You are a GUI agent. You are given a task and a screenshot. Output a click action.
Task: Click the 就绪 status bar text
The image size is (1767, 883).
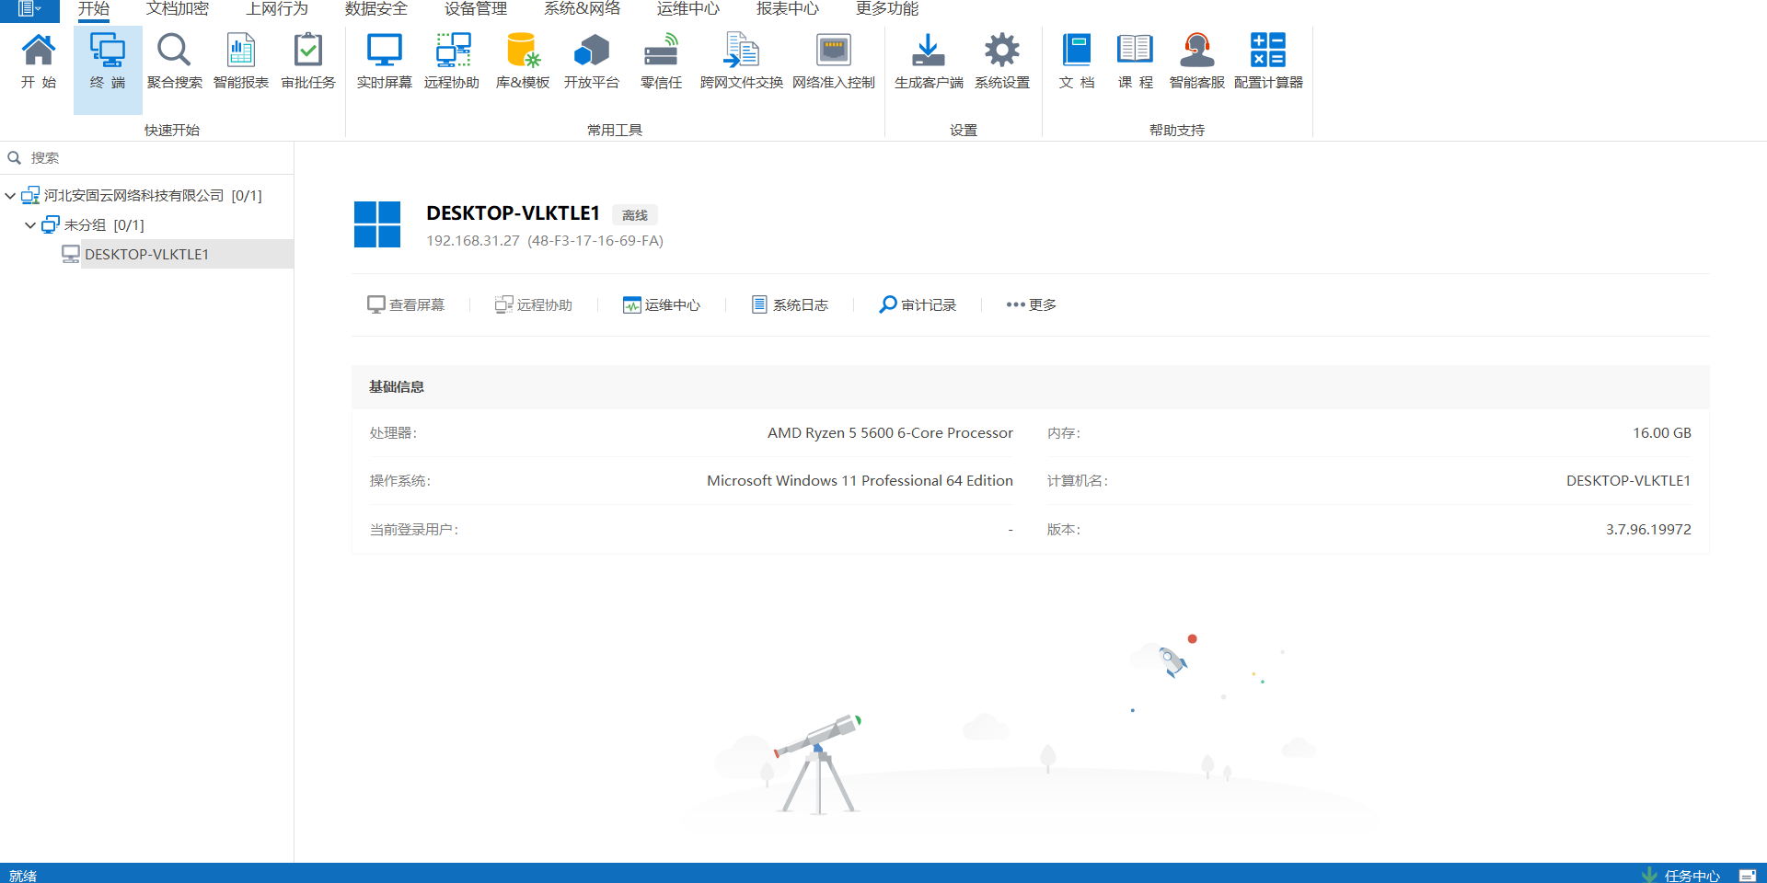tap(23, 876)
